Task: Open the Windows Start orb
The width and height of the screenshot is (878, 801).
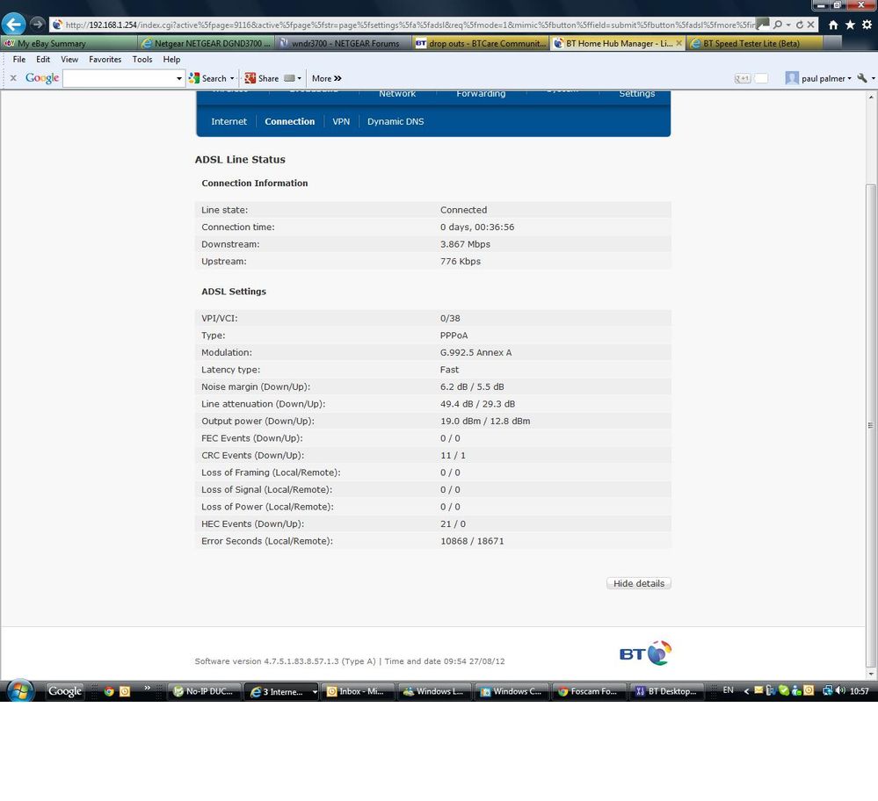Action: click(x=19, y=691)
